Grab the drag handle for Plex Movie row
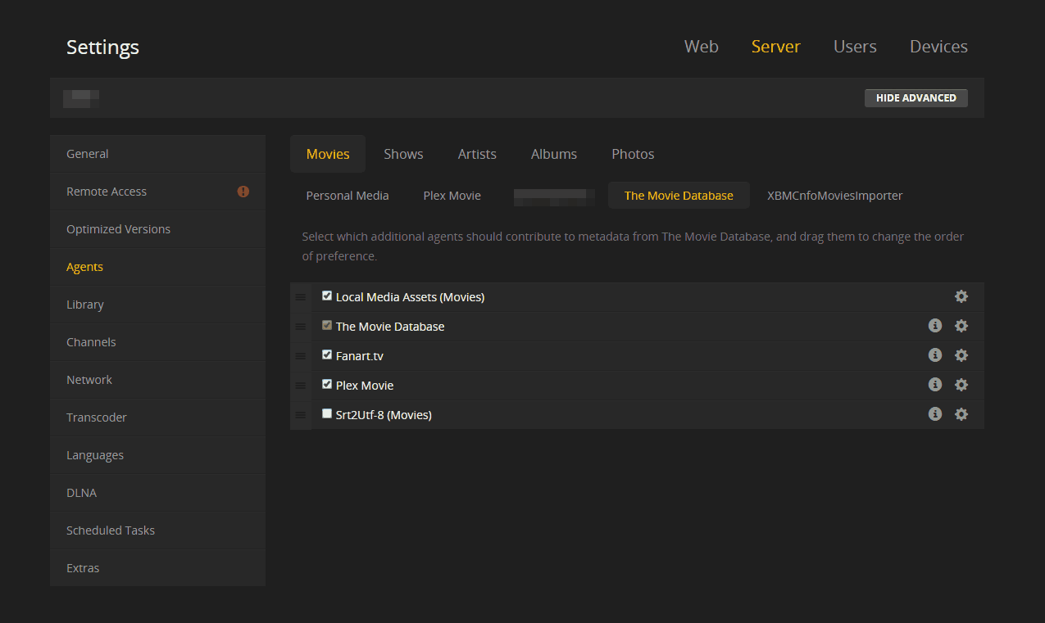1045x623 pixels. click(300, 385)
